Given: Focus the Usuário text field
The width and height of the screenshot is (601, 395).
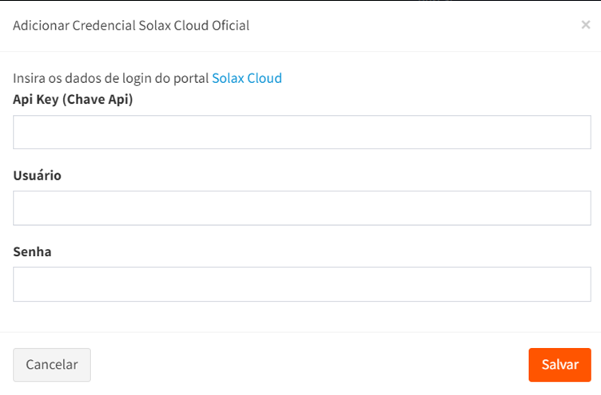Looking at the screenshot, I should pyautogui.click(x=301, y=208).
